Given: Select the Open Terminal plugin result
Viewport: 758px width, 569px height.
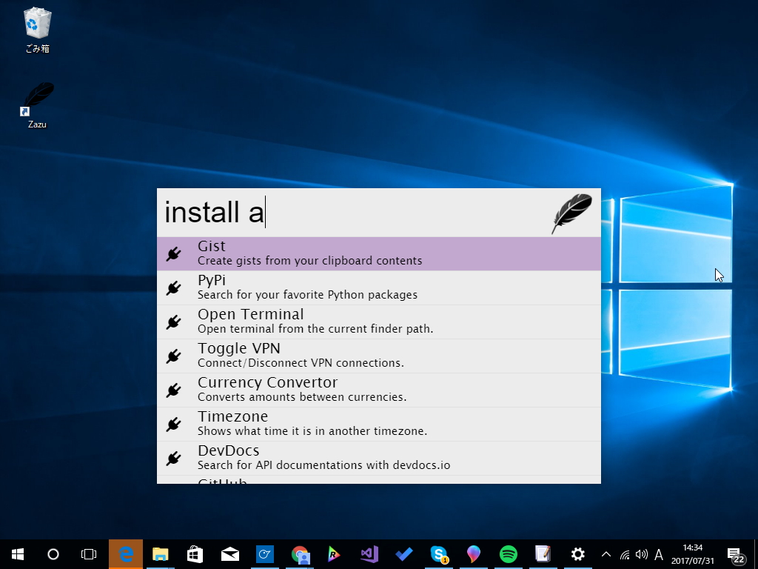Looking at the screenshot, I should tap(333, 321).
